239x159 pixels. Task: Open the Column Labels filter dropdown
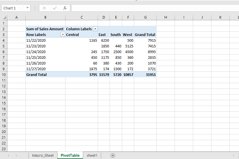(x=95, y=29)
